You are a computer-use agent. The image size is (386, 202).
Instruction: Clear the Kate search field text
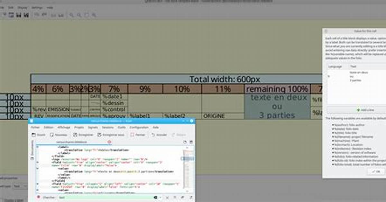[155, 197]
